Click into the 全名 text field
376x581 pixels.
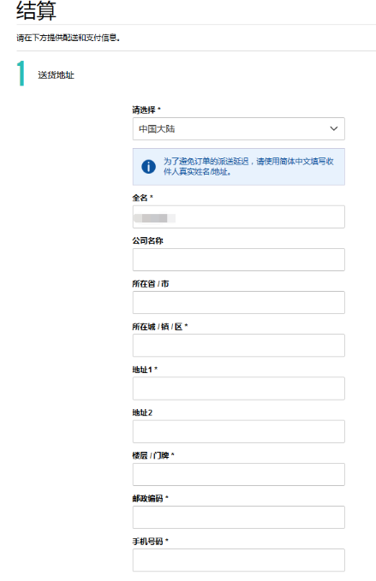(x=239, y=216)
